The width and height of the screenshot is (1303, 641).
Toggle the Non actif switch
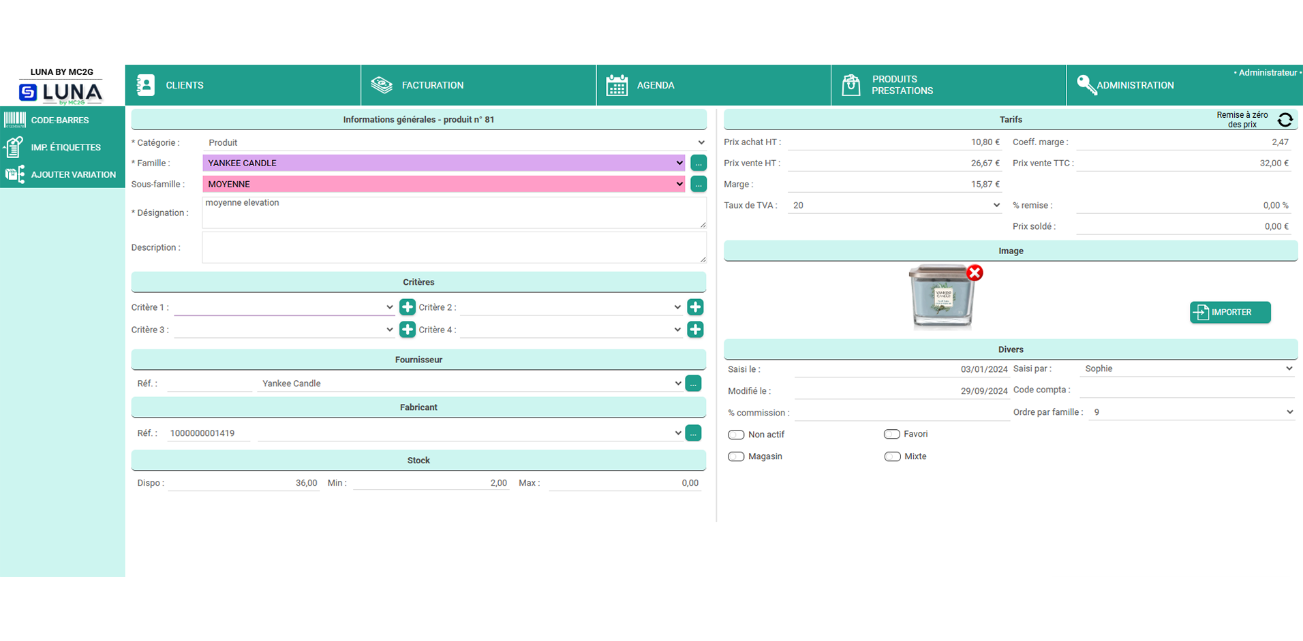pyautogui.click(x=736, y=435)
